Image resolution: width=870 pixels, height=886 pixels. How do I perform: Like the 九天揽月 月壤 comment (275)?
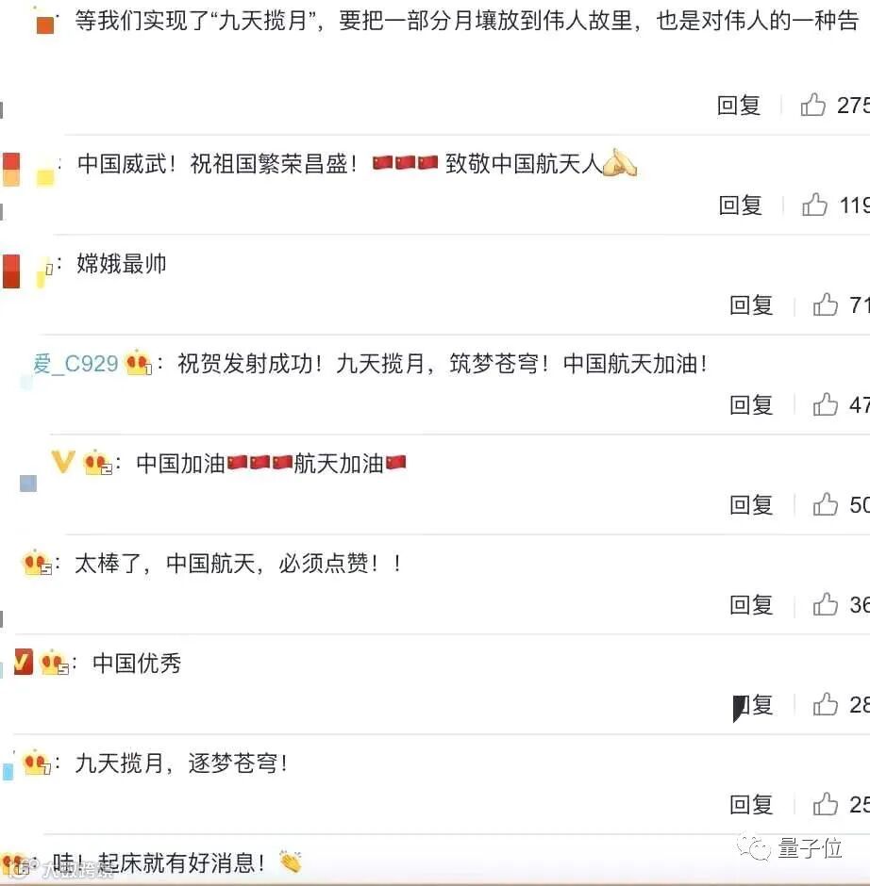point(812,105)
